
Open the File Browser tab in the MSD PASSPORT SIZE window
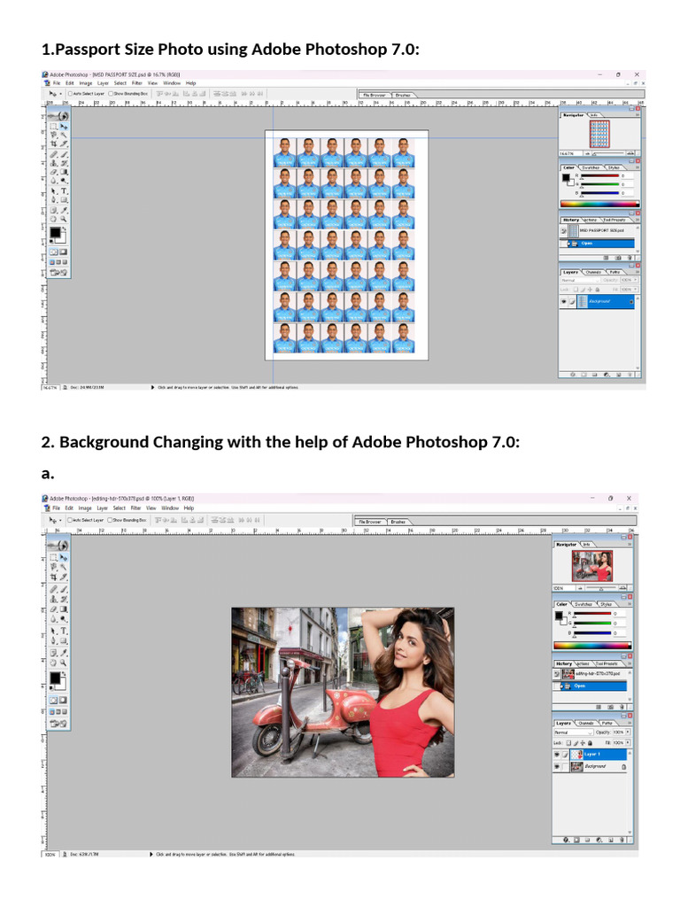coord(375,95)
